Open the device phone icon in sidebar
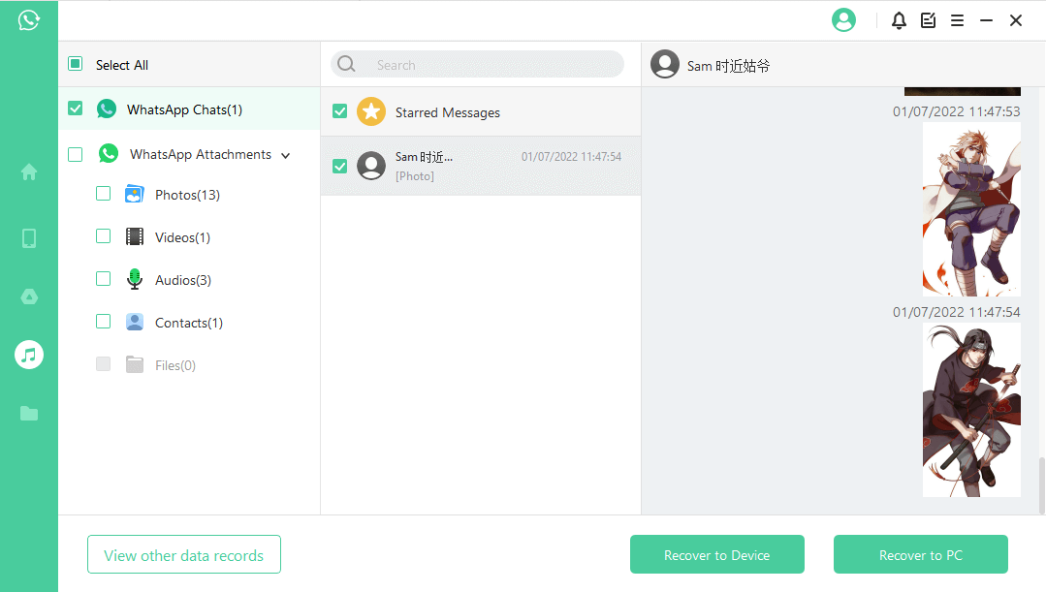The height and width of the screenshot is (592, 1046). (x=29, y=238)
